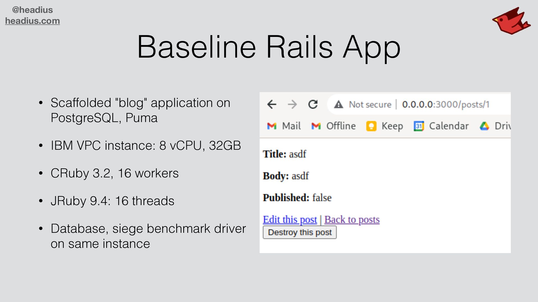Click the address bar URL 0.0.0.0:3000/posts/1
Image resolution: width=538 pixels, height=302 pixels.
446,105
